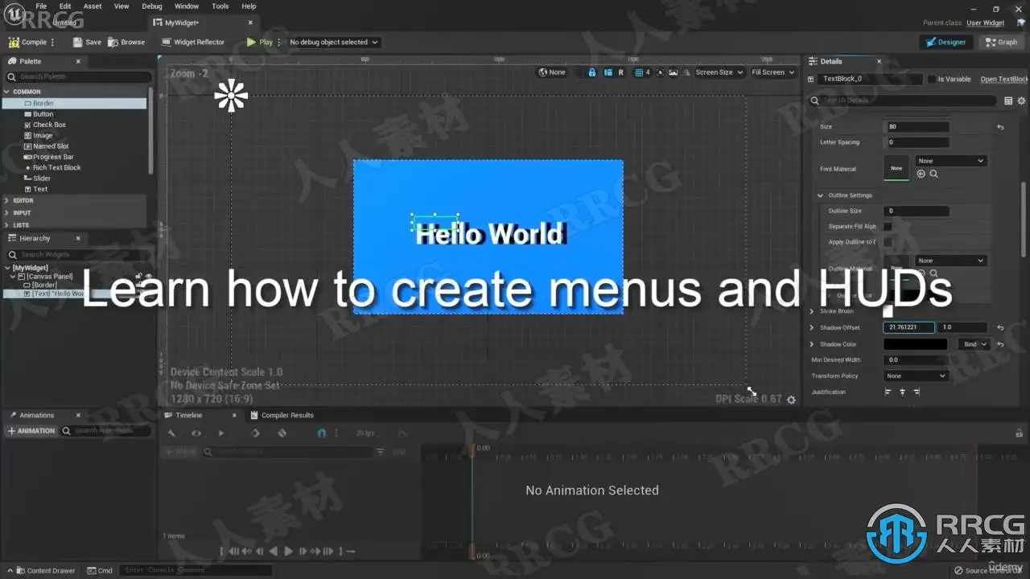Viewport: 1030px width, 579px height.
Task: Toggle the Is Variable checkbox
Action: pos(932,80)
